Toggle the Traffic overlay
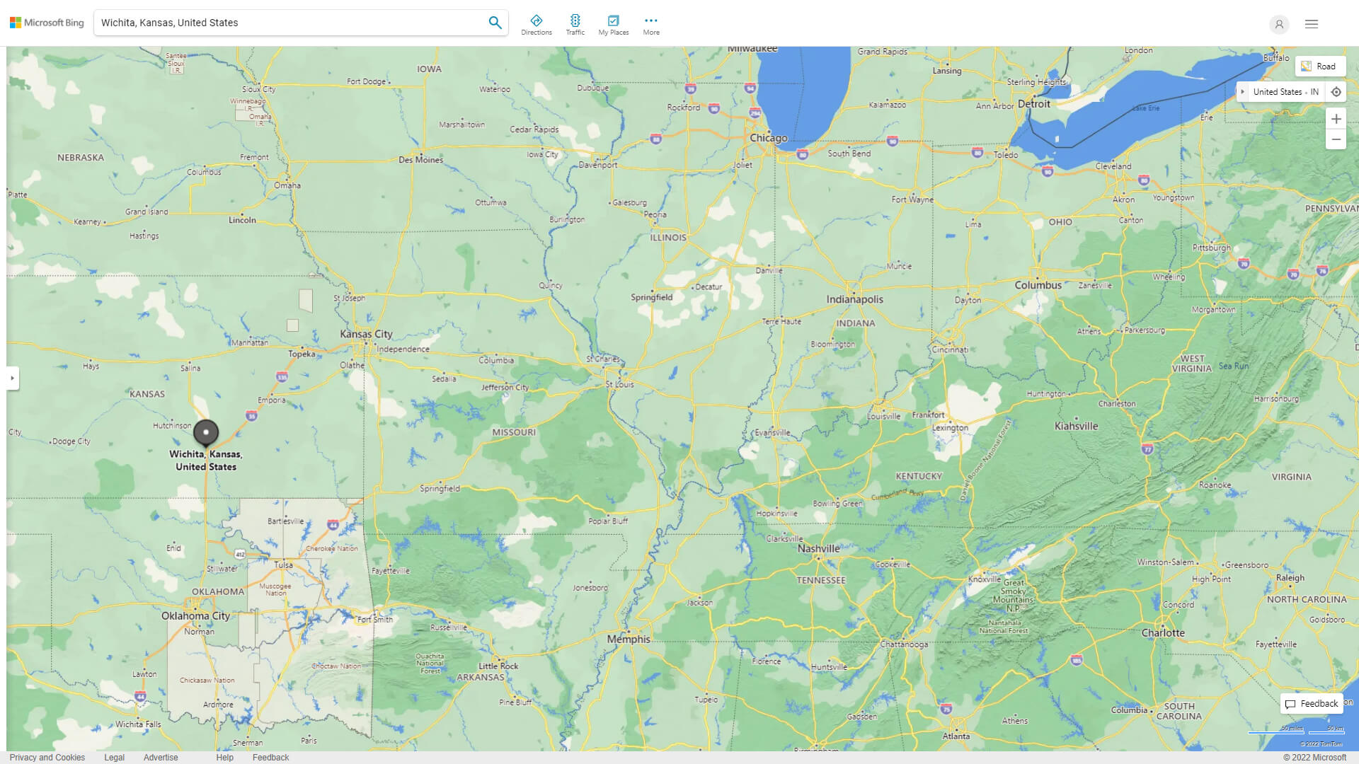The width and height of the screenshot is (1359, 764). click(575, 22)
